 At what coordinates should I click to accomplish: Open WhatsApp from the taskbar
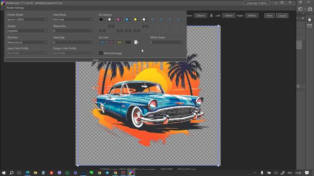click(x=68, y=173)
